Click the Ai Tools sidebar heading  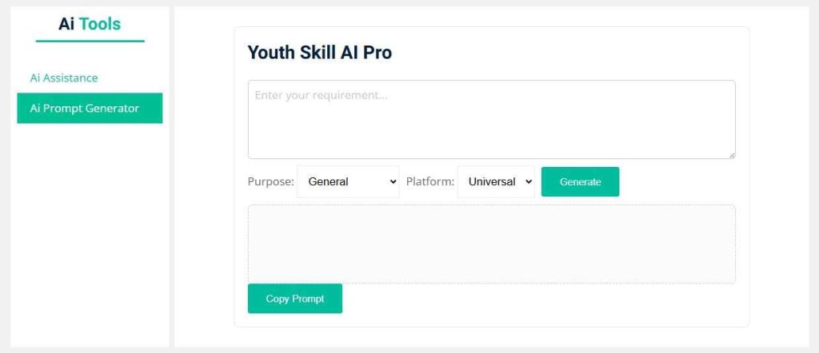pos(90,24)
